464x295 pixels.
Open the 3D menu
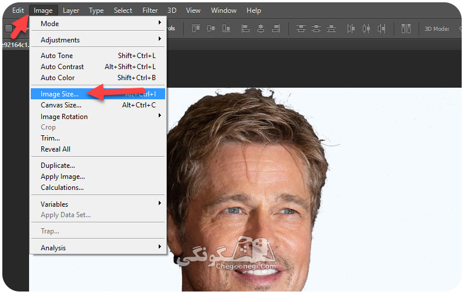point(172,10)
